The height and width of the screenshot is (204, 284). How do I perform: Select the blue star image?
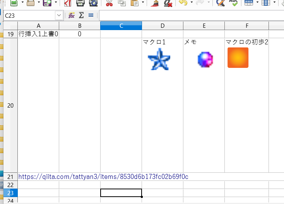coord(159,59)
